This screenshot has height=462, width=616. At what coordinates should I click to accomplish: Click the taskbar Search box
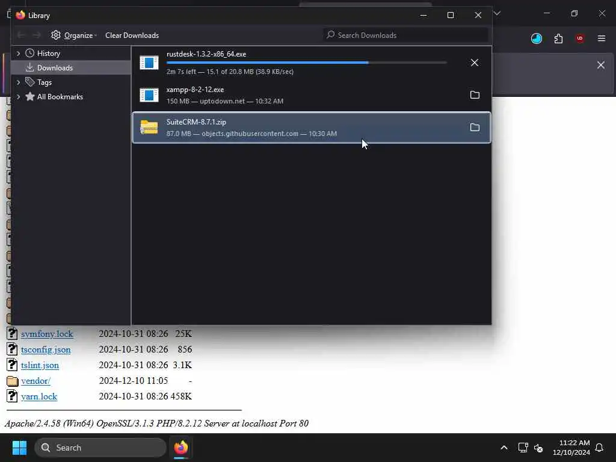click(x=100, y=448)
